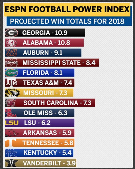This screenshot has width=135, height=169.
Task: Click the Florida Gators logo
Action: (12, 73)
